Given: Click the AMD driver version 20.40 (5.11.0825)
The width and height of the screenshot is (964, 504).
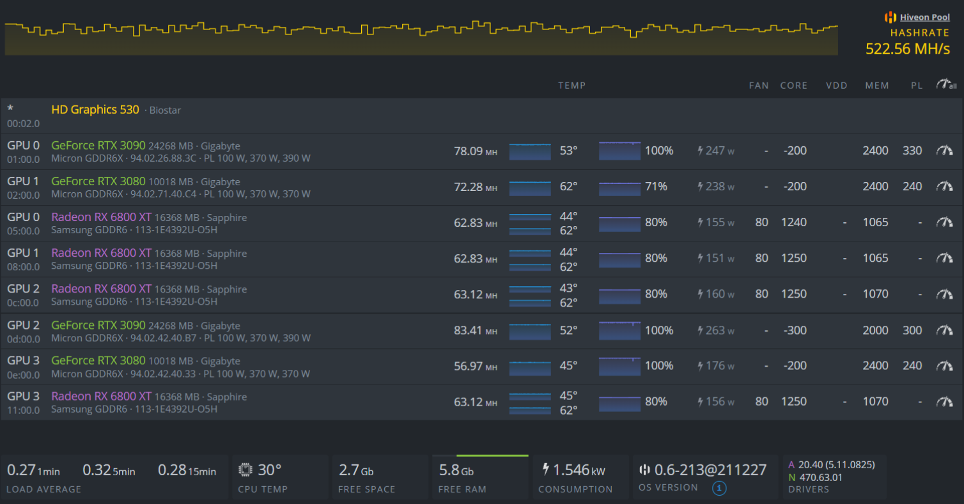Looking at the screenshot, I should click(x=837, y=464).
